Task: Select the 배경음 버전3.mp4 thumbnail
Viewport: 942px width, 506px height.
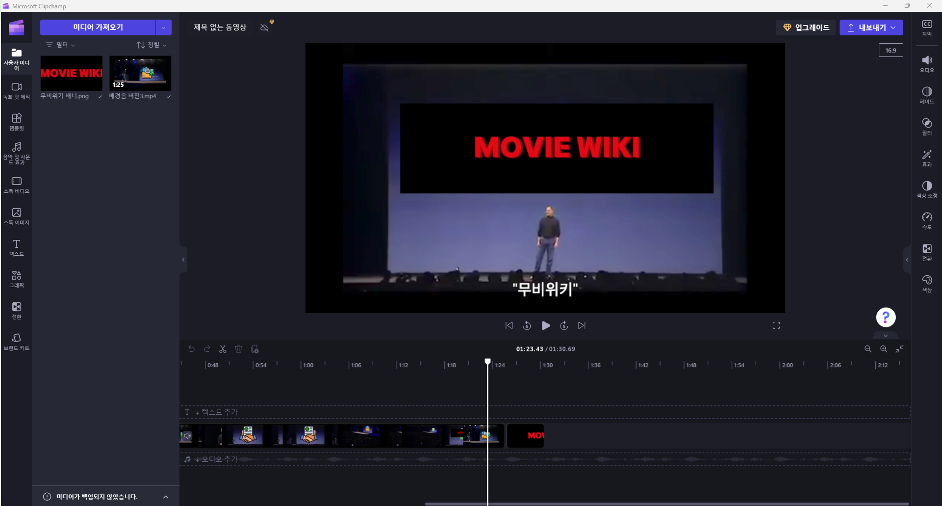Action: click(x=140, y=73)
